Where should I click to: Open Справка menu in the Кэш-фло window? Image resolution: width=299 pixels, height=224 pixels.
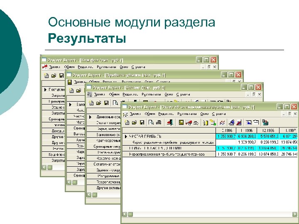point(138,67)
